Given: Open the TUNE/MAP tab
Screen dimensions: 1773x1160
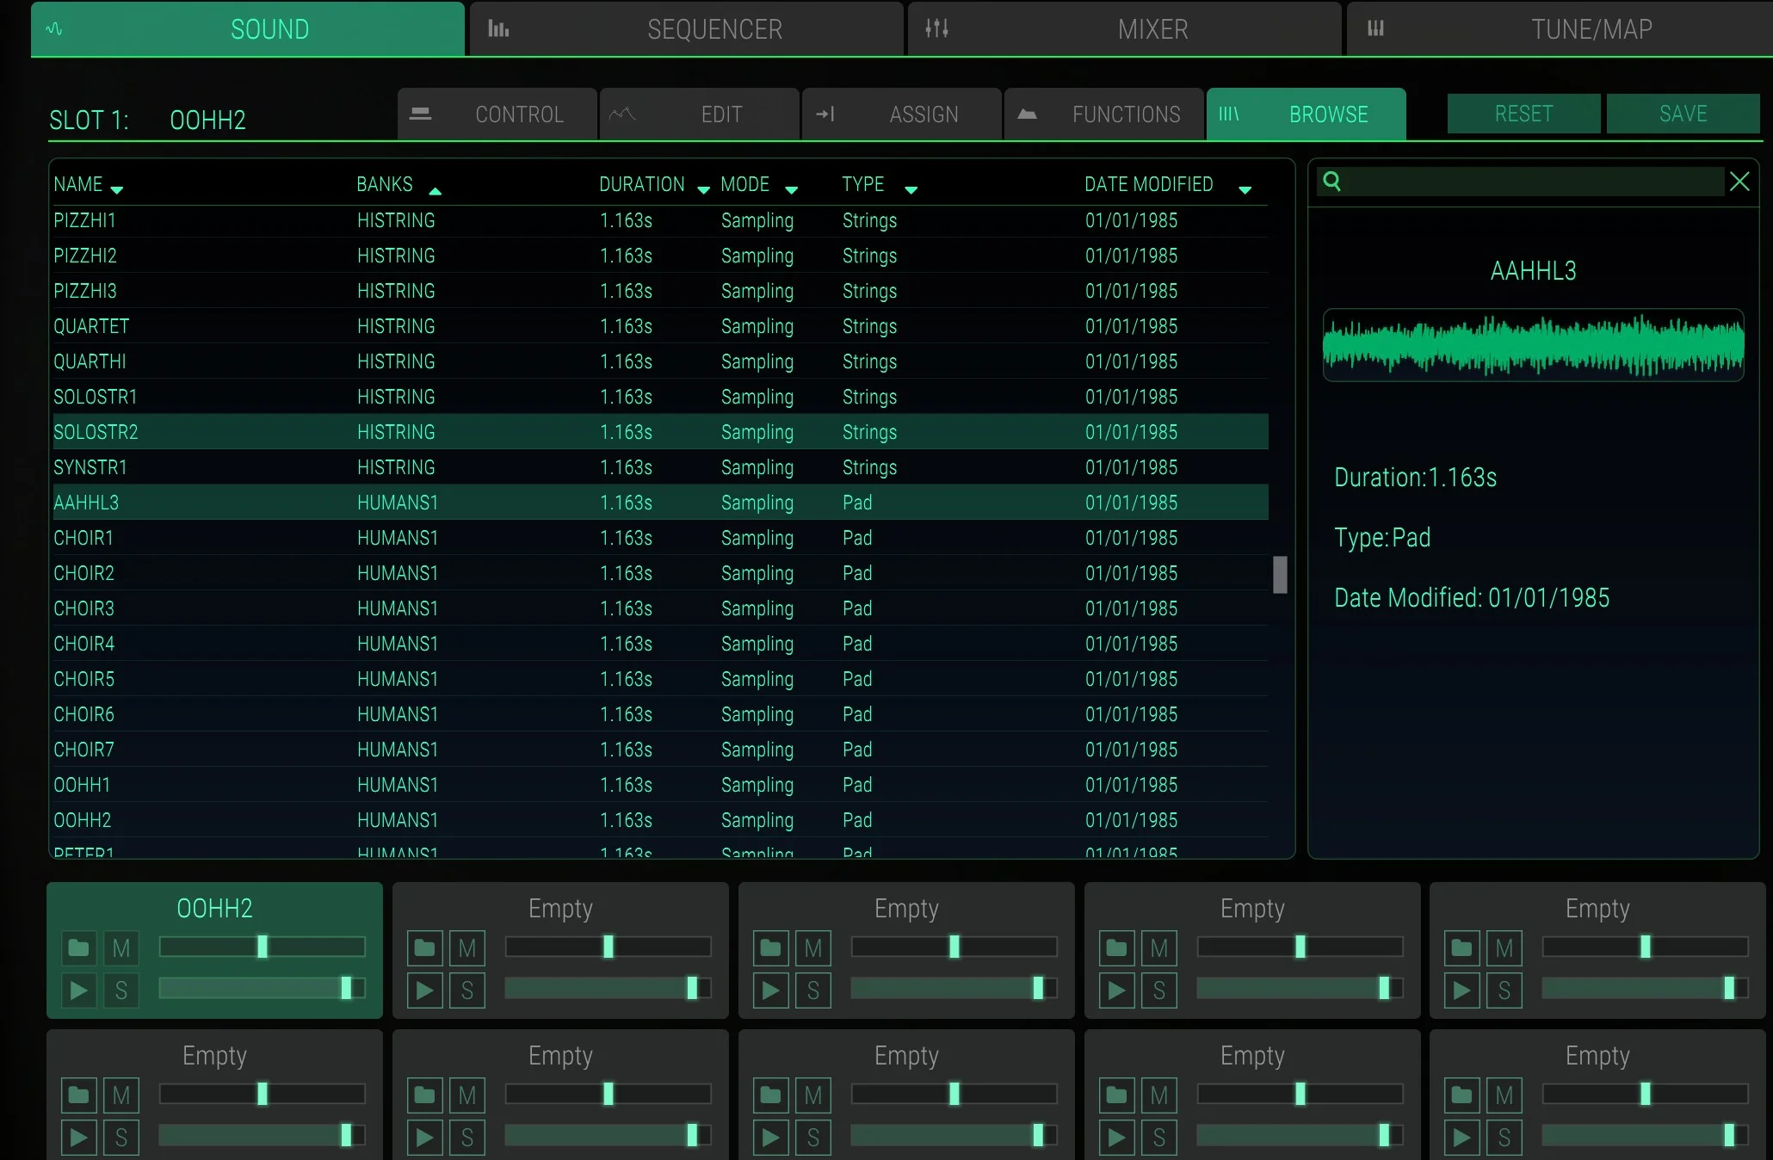Looking at the screenshot, I should 1560,29.
